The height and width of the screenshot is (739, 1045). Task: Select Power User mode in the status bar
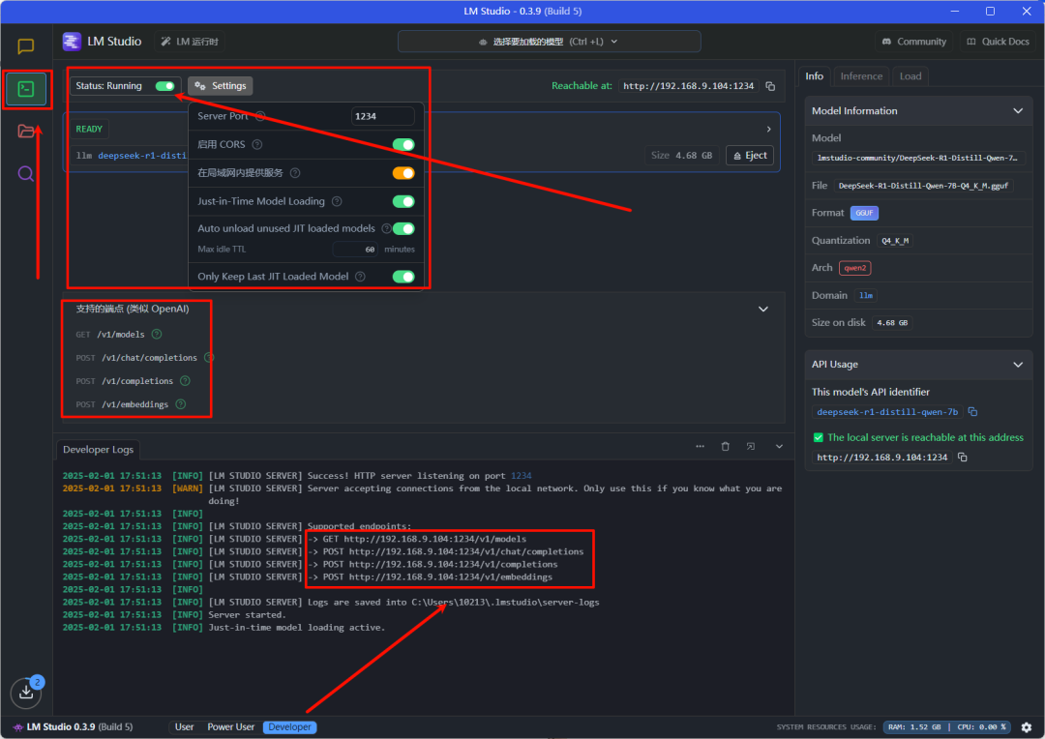(230, 727)
